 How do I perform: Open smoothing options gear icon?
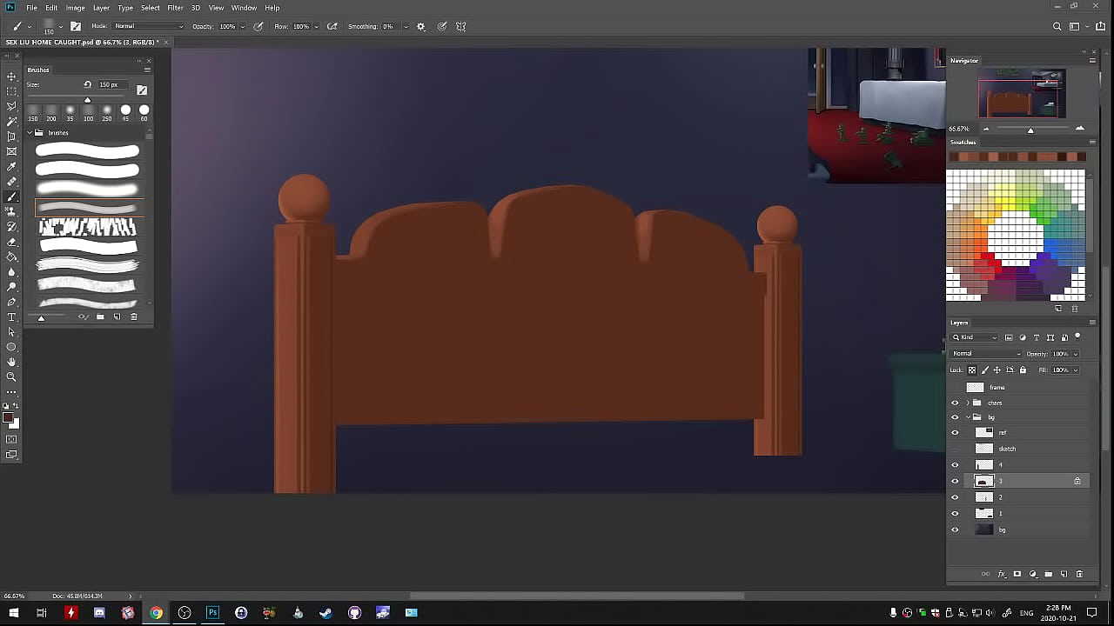421,27
